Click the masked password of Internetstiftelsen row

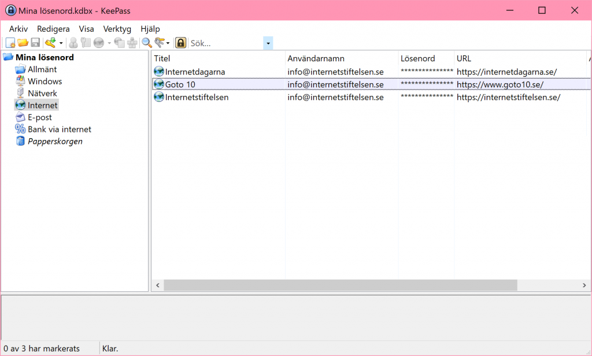pyautogui.click(x=427, y=97)
